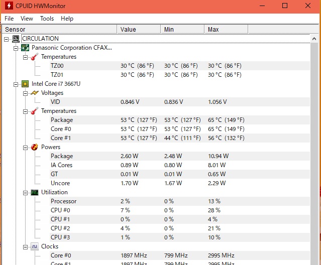
Task: Click the Utilization graph icon
Action: click(x=35, y=192)
